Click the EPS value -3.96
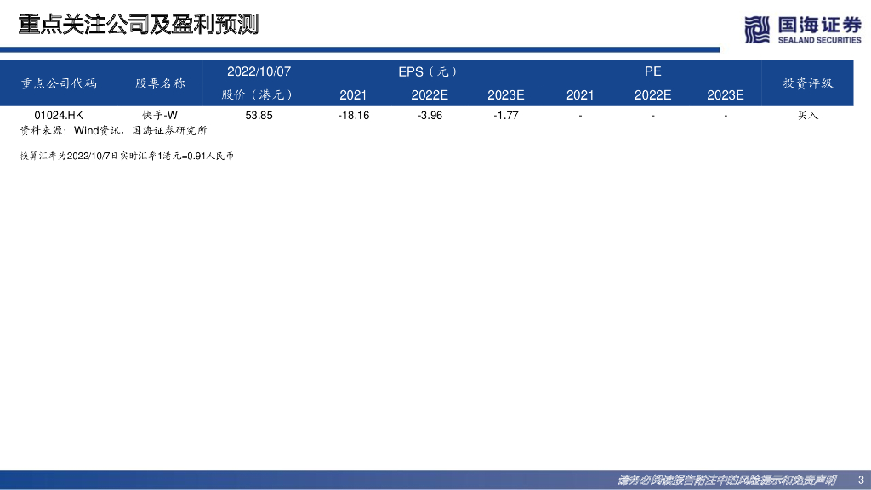 [x=430, y=115]
